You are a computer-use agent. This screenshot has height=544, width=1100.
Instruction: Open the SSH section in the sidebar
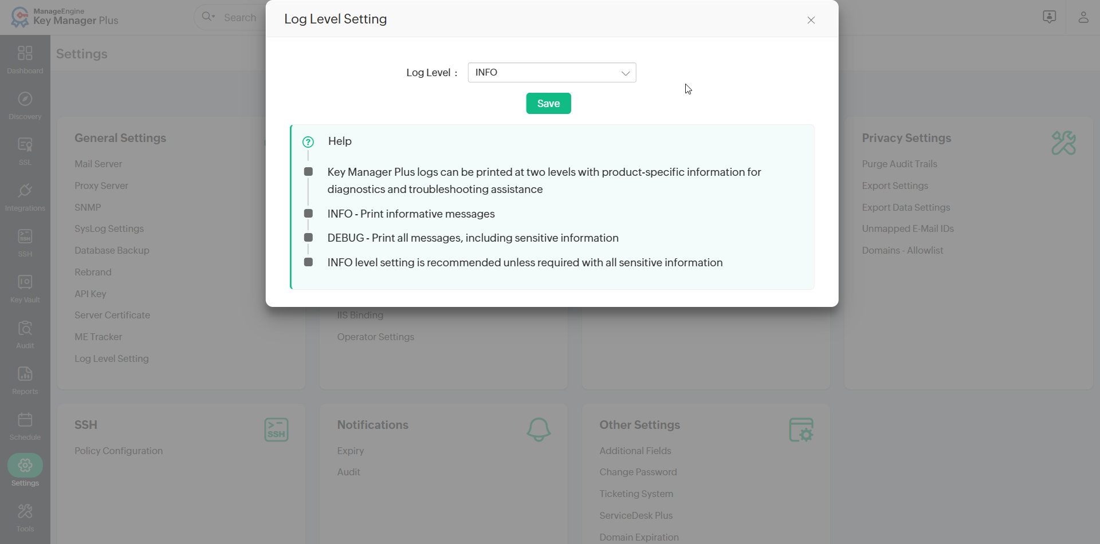25,242
